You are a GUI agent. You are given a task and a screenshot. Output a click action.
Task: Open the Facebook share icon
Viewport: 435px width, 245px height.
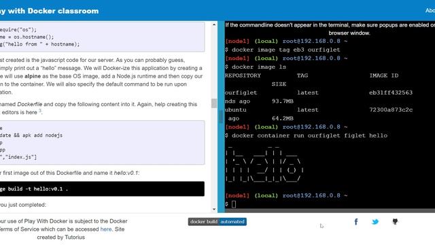point(356,222)
